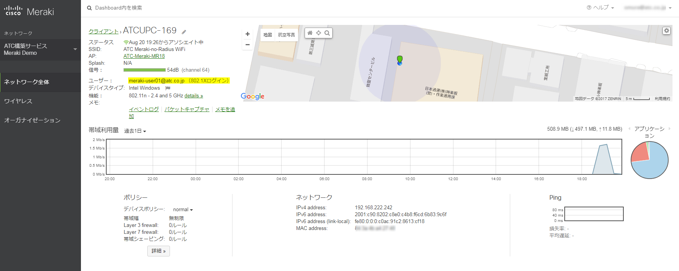Click the 詳細 » policy button
Viewport: 679px width, 271px height.
click(158, 251)
